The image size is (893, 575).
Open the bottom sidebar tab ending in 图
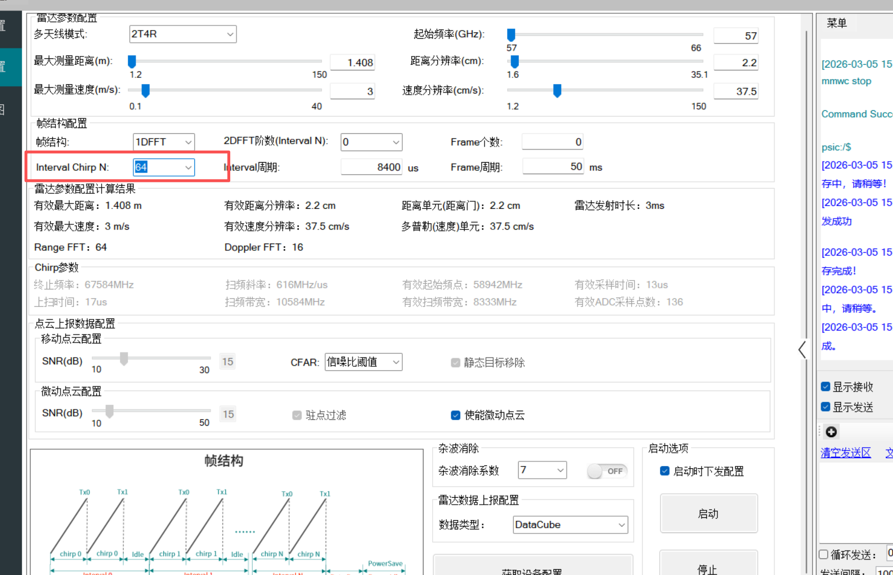coord(11,109)
